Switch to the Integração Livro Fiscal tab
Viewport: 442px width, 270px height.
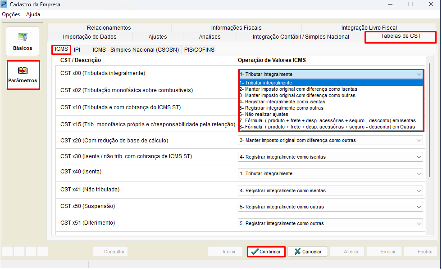(x=369, y=27)
